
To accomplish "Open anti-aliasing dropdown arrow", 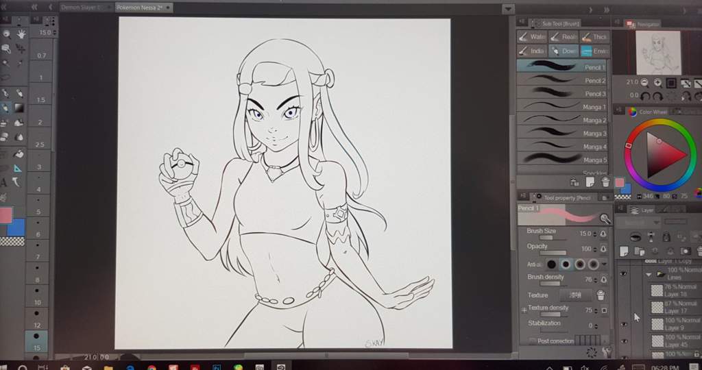I will tap(605, 264).
